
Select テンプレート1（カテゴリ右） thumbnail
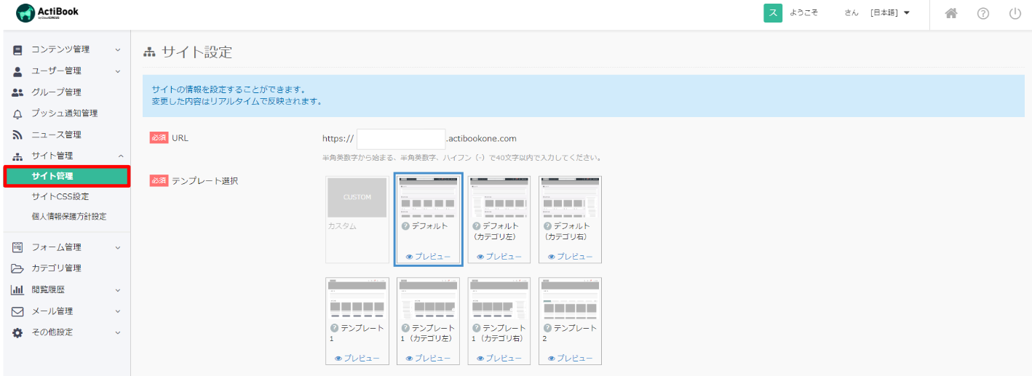(x=499, y=299)
